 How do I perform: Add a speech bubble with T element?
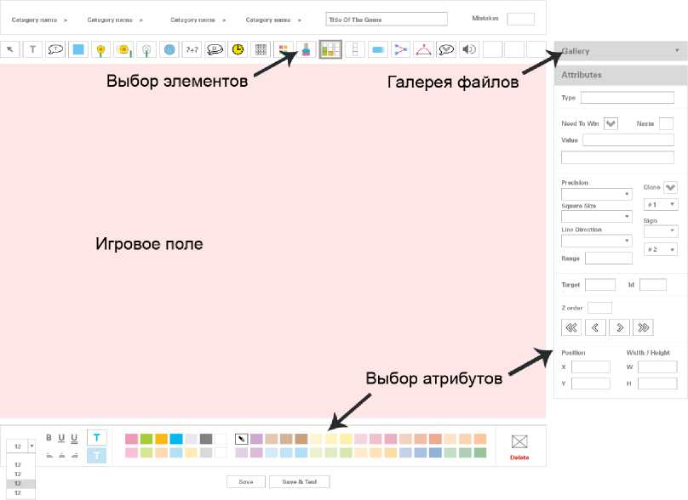click(x=55, y=49)
